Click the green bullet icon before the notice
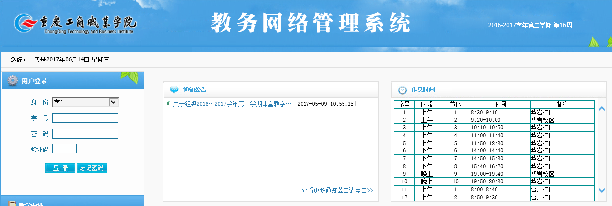The height and width of the screenshot is (206, 612). 168,104
